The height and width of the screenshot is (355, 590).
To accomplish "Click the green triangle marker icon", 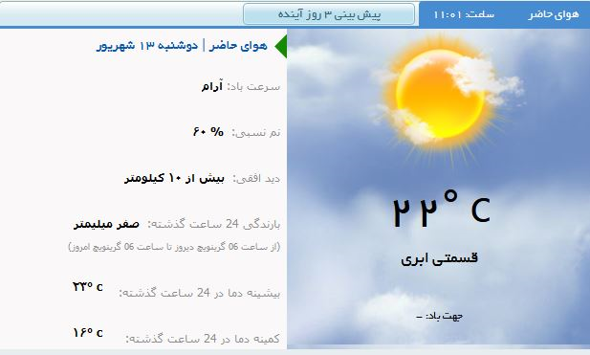I will pos(281,46).
